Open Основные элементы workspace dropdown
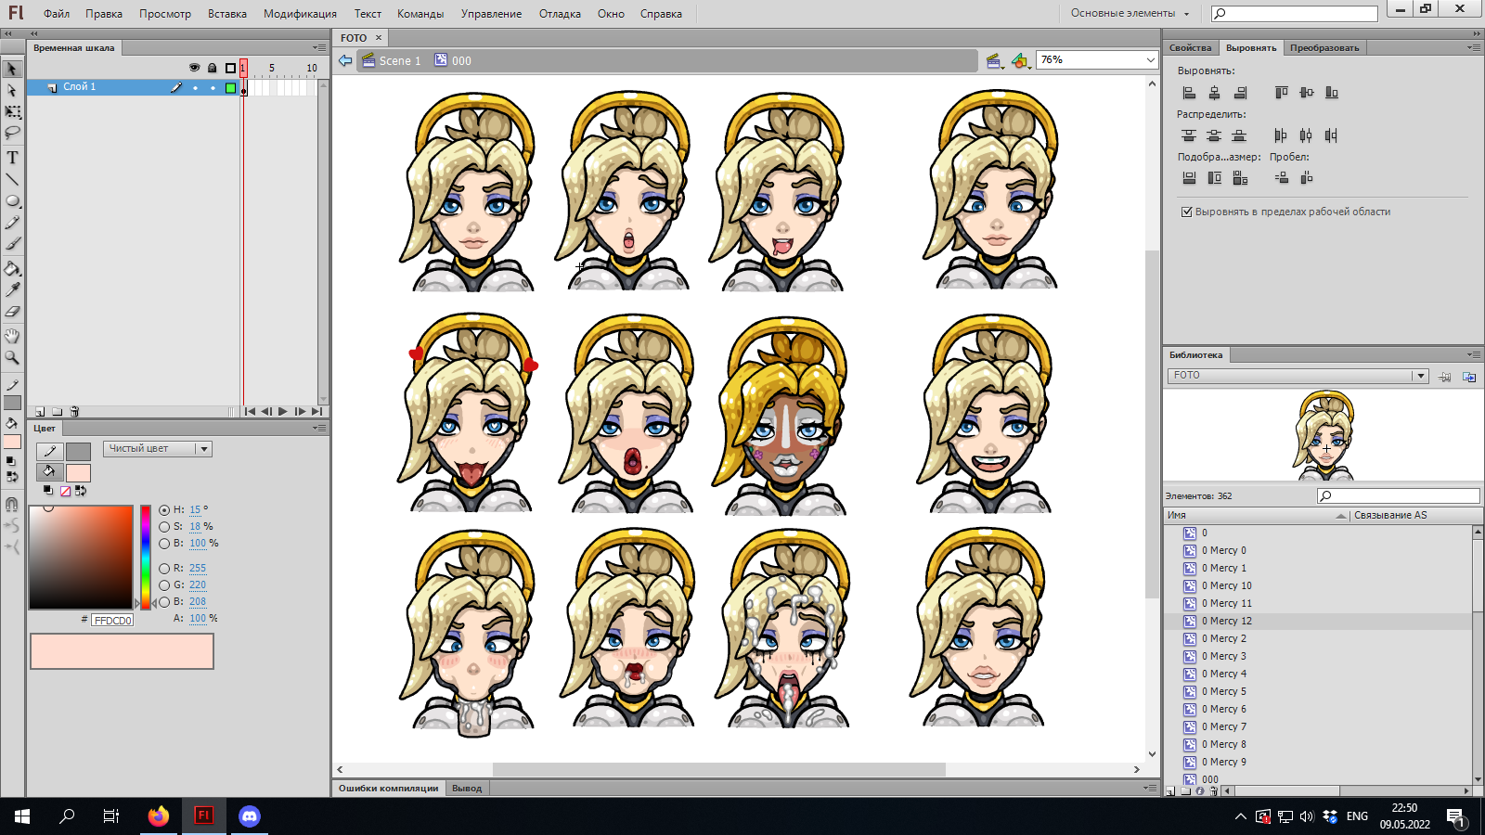 tap(1130, 13)
